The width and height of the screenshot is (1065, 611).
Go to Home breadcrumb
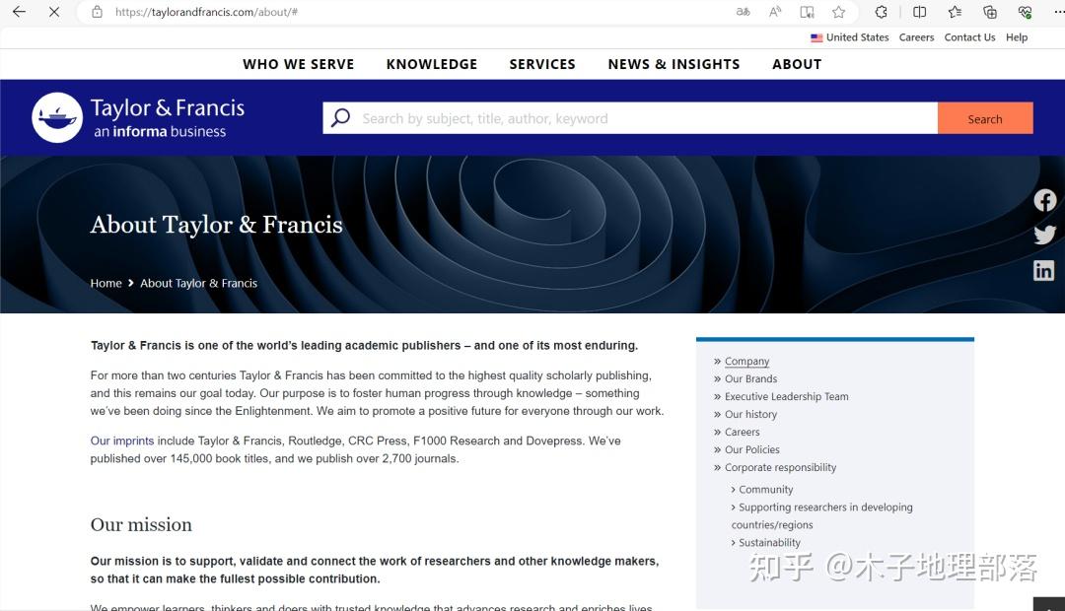[x=106, y=283]
